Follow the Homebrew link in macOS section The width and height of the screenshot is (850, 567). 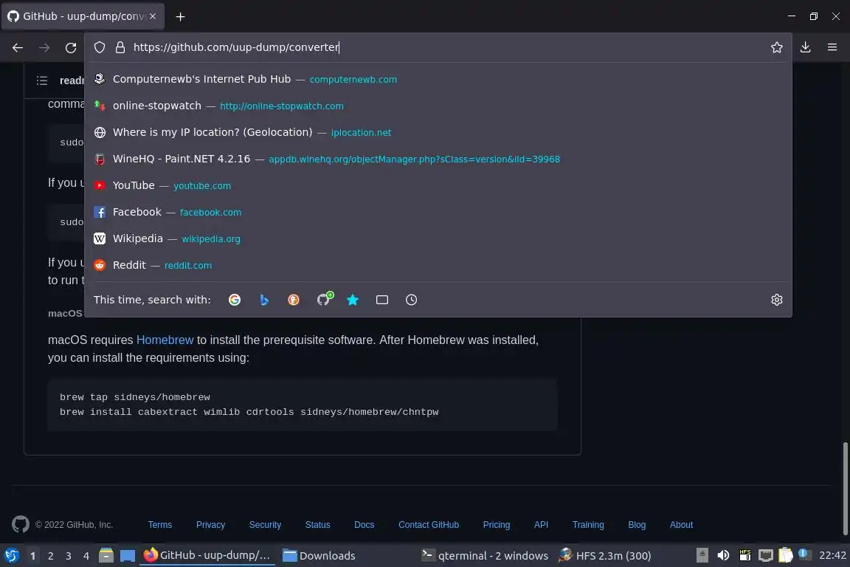[165, 340]
